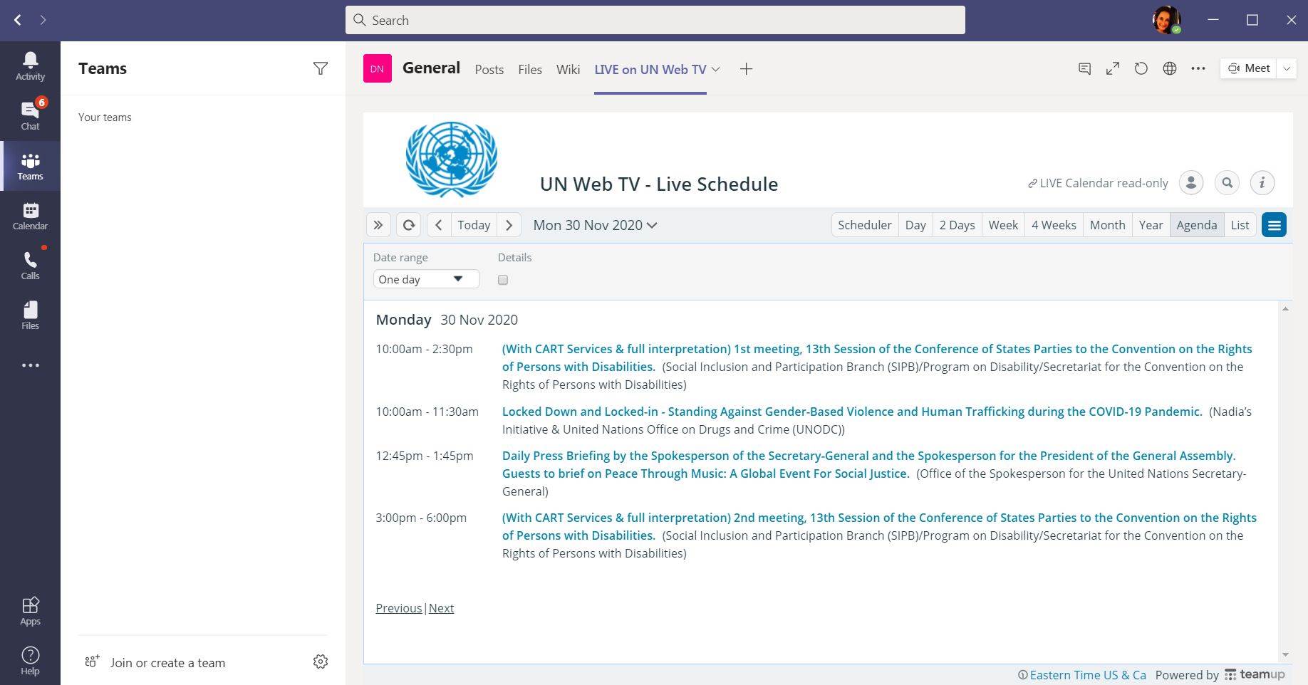Image resolution: width=1308 pixels, height=685 pixels.
Task: Go back with the navigation arrow
Action: (x=18, y=20)
